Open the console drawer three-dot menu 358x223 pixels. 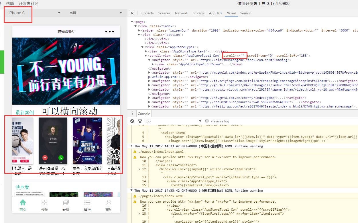tap(132, 114)
